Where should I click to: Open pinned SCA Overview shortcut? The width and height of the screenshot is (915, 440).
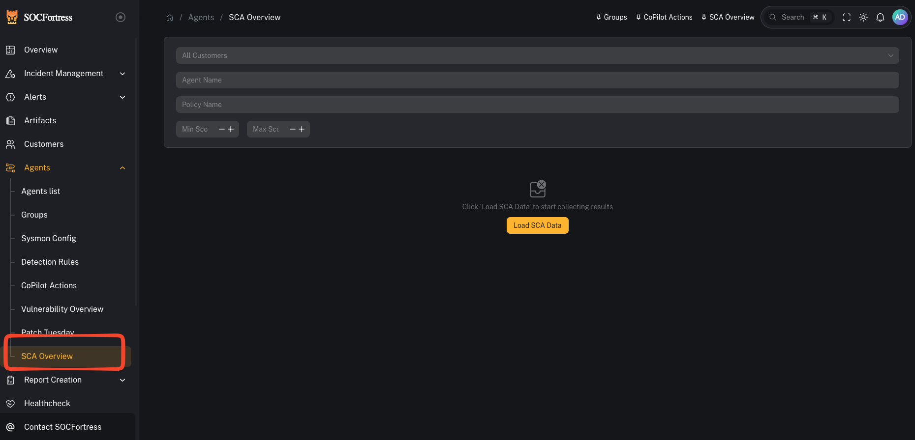pos(728,17)
